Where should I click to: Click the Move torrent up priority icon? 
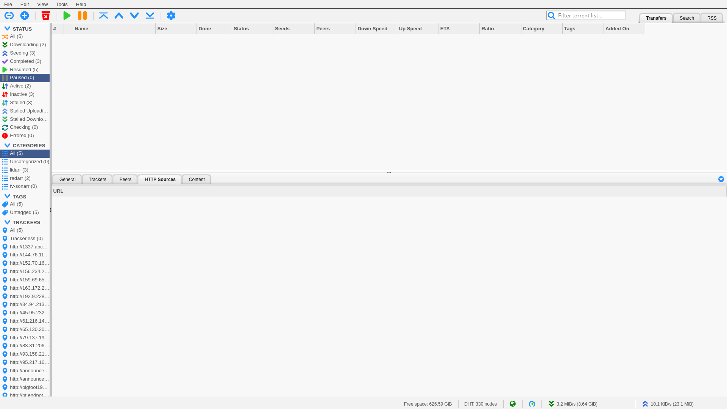(119, 16)
